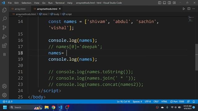Open the Run menu
The width and height of the screenshot is (198, 111).
(50, 3)
